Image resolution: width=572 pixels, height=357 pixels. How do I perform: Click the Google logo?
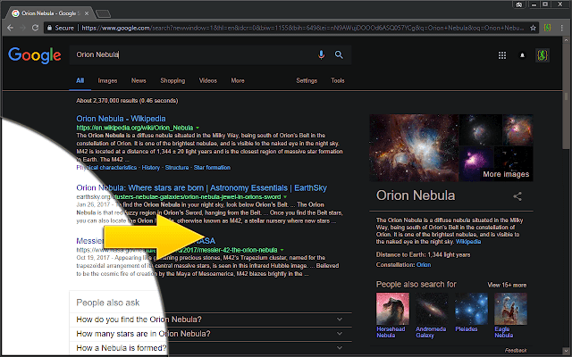point(35,55)
